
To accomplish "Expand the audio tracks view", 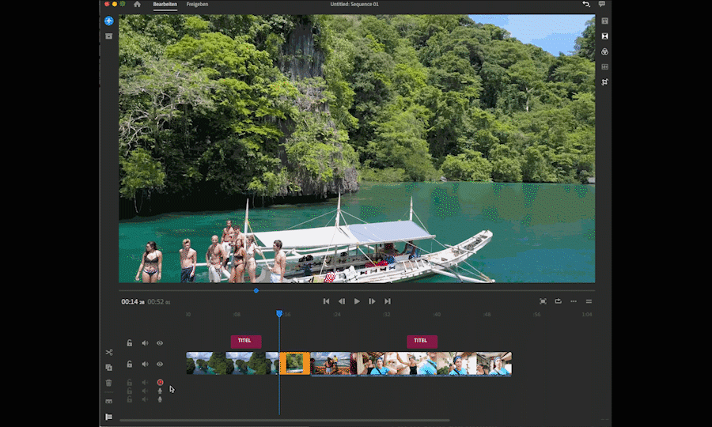I will tap(108, 402).
